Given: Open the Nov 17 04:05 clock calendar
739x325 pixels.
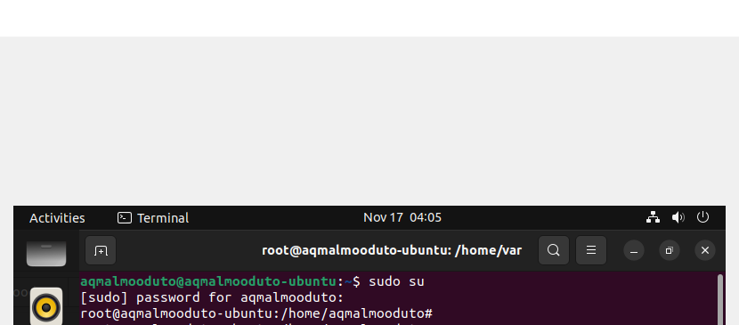Looking at the screenshot, I should pos(402,217).
